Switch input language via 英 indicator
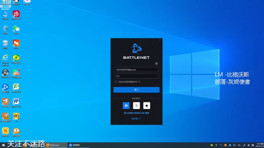The image size is (264, 148). 248,145
